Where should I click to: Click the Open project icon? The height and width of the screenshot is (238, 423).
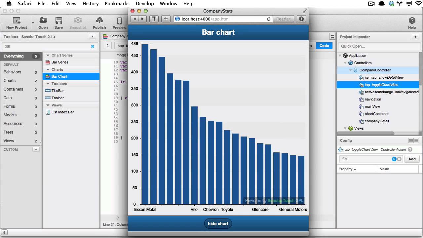click(x=43, y=20)
